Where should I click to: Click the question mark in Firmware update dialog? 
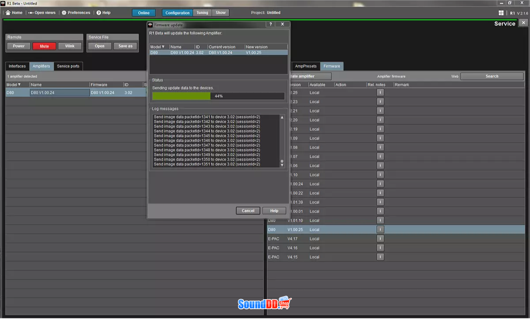[x=271, y=24]
